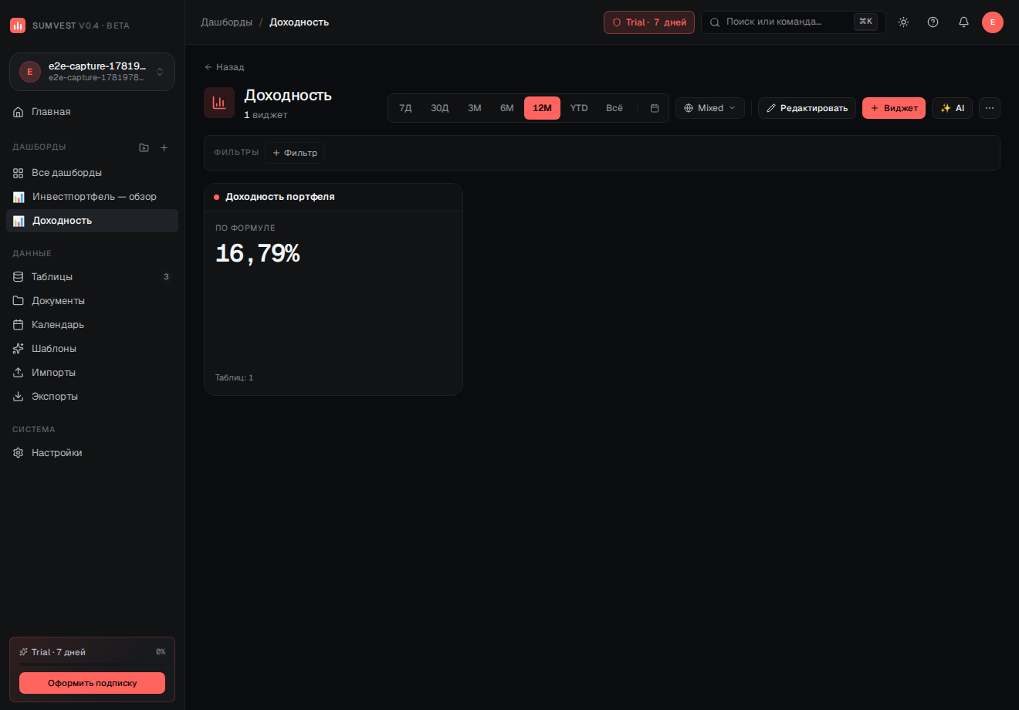
Task: Focus the Поиск или команда search field
Action: (793, 22)
